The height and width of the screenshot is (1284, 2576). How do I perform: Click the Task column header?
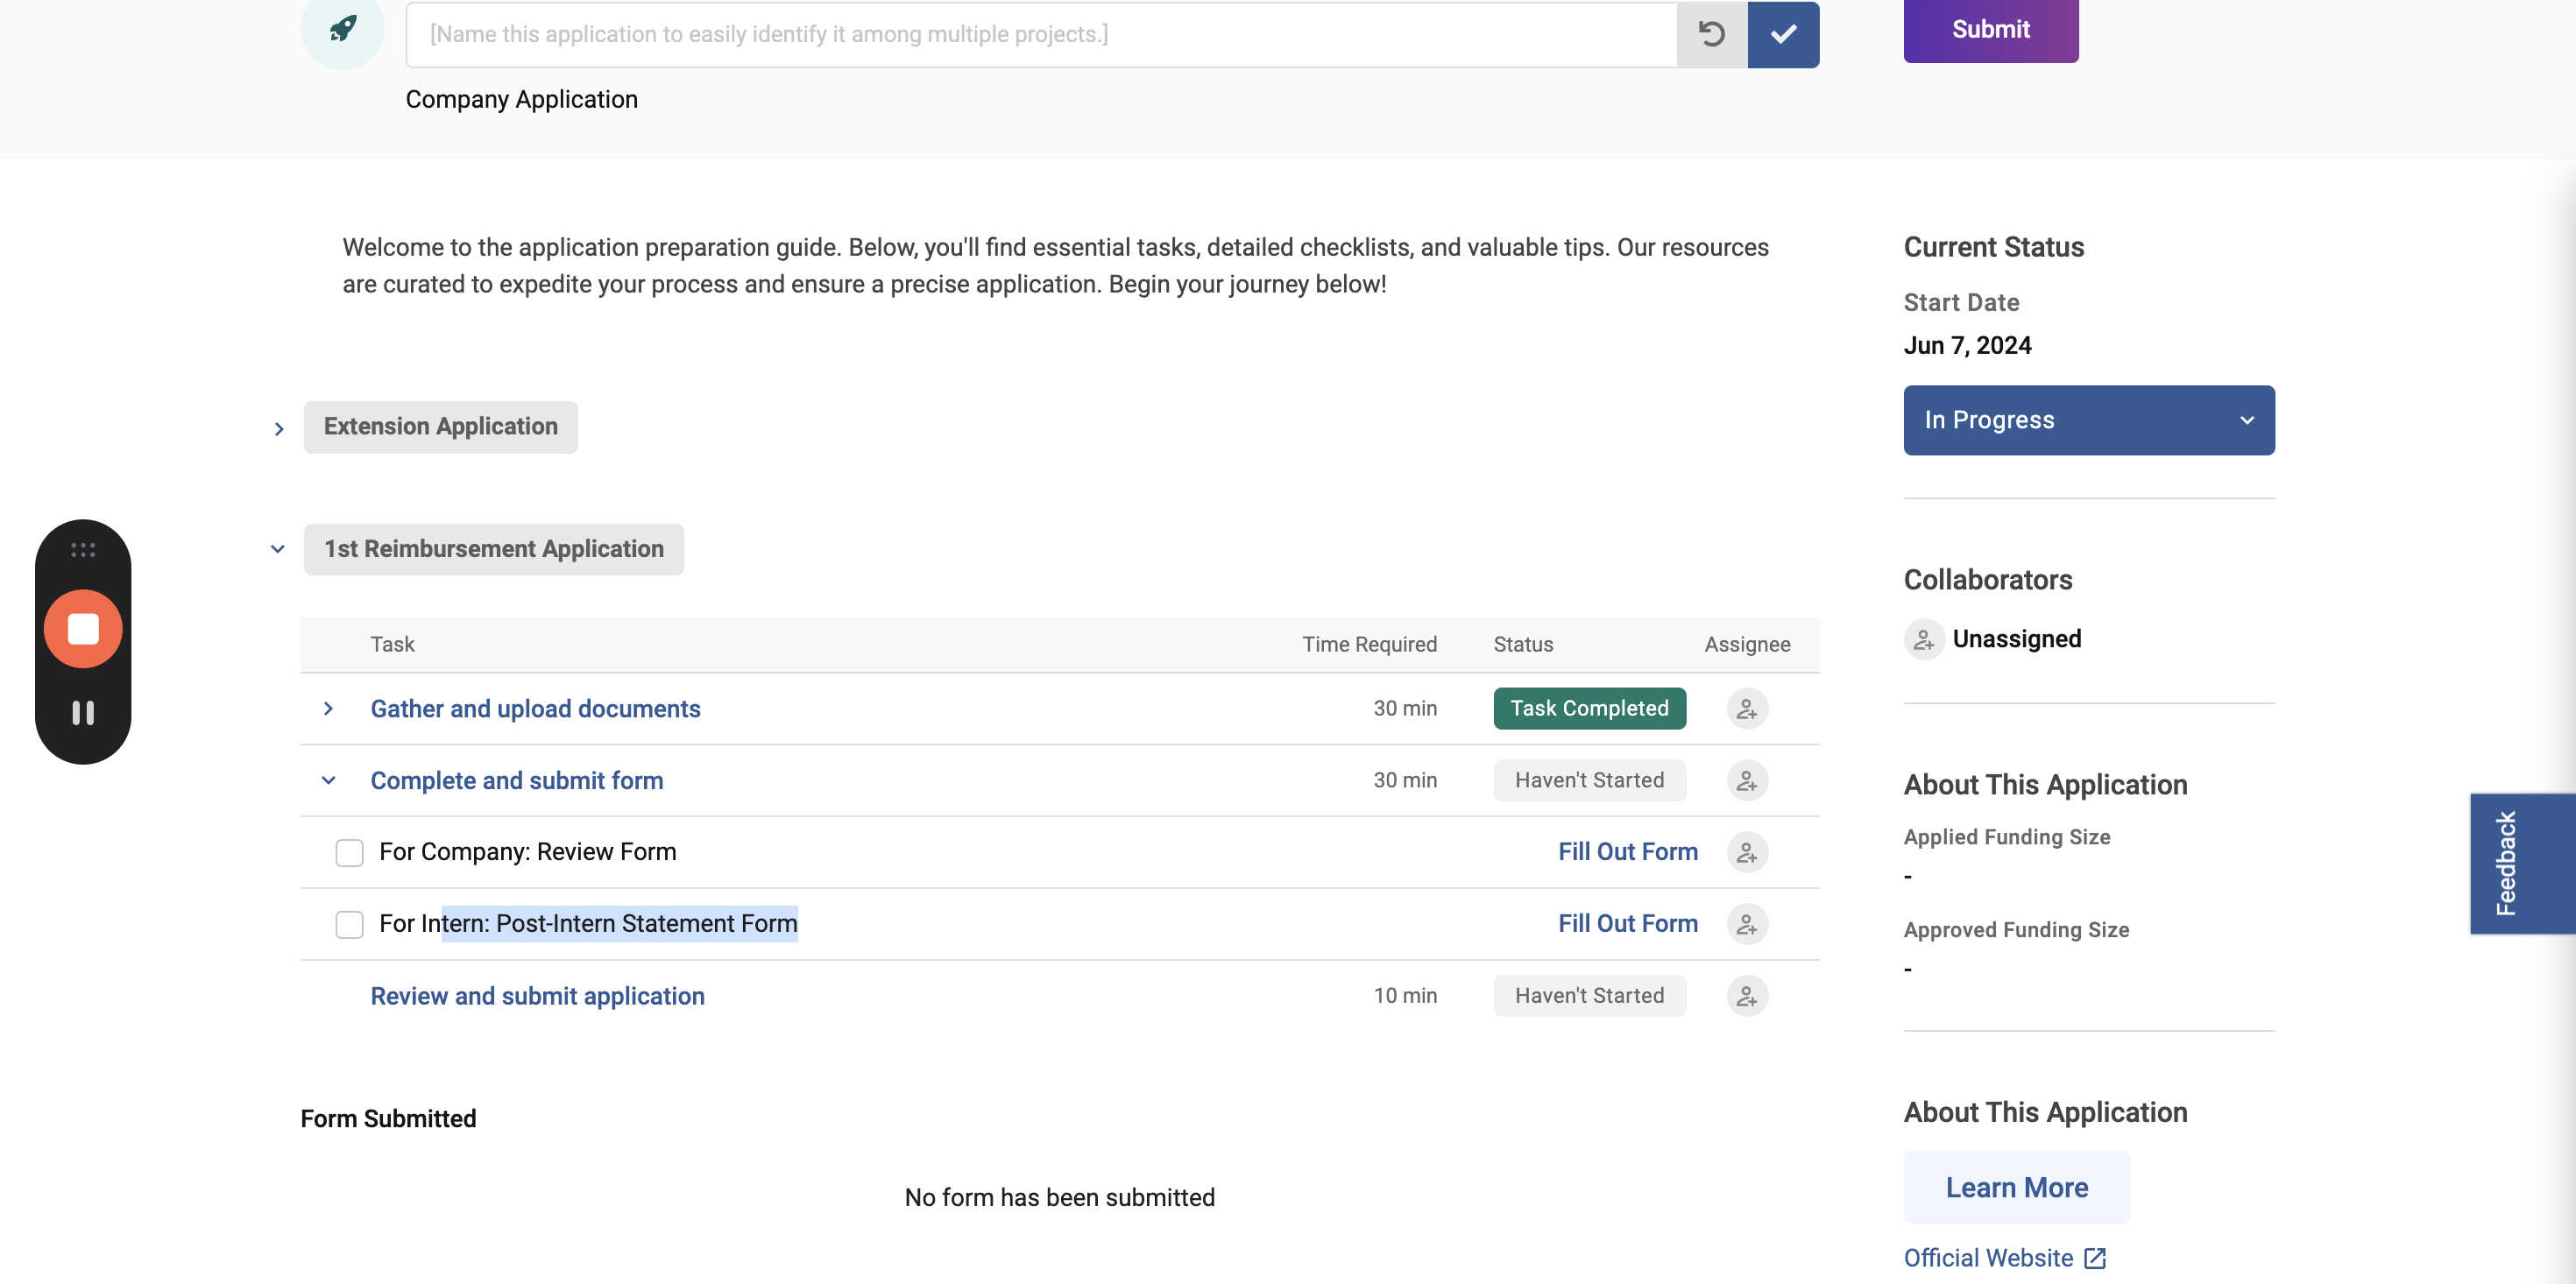click(392, 645)
